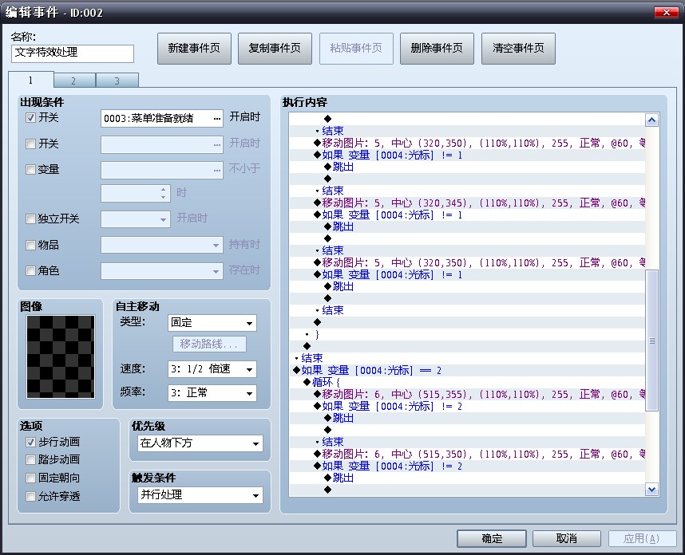Open switch picker for 0003:菜单准备就绪
Image resolution: width=685 pixels, height=555 pixels.
click(x=217, y=119)
